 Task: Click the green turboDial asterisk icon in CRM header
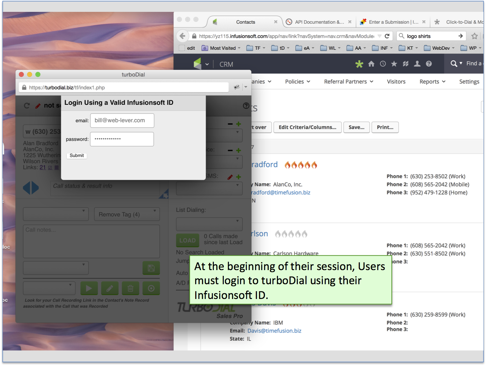(359, 64)
